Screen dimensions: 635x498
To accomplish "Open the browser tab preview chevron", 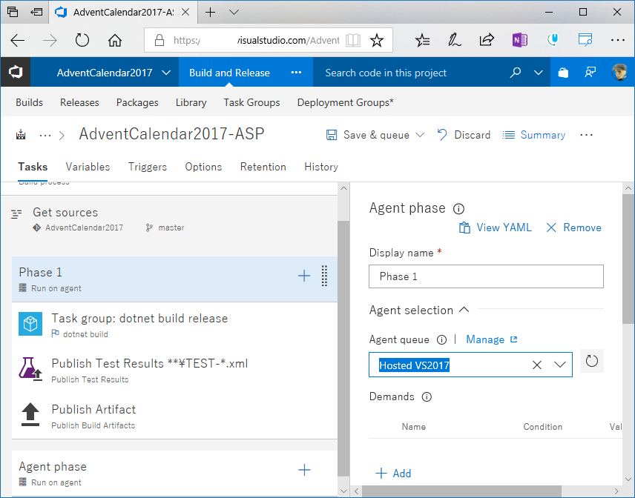I will tap(234, 12).
